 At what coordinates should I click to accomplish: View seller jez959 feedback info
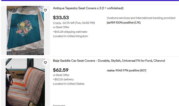tap(124, 23)
